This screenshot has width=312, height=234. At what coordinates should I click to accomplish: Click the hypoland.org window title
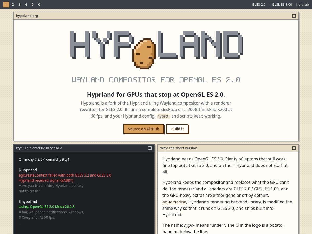(x=27, y=16)
